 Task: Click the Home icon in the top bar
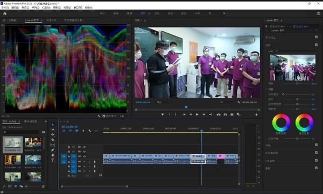pyautogui.click(x=5, y=13)
